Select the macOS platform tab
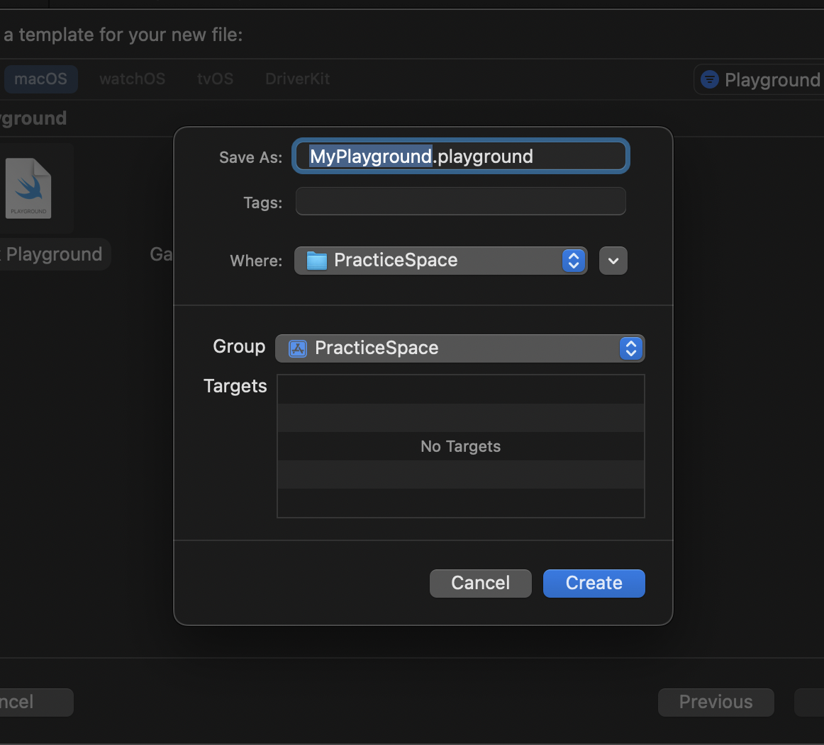This screenshot has height=745, width=824. tap(40, 79)
